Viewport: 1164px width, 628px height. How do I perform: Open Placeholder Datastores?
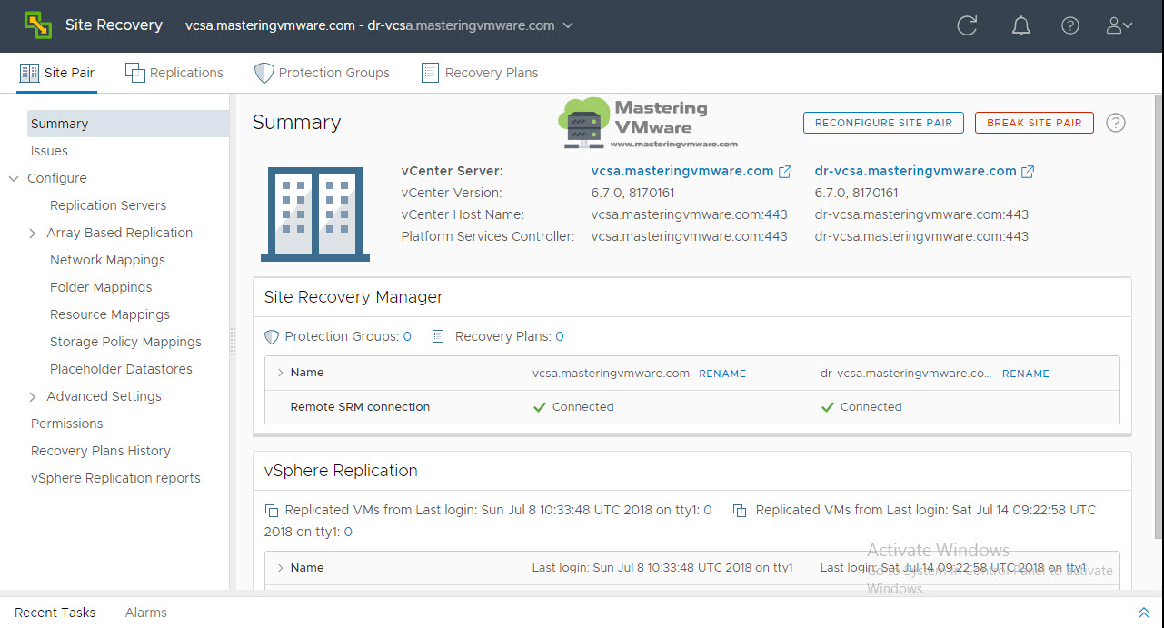pyautogui.click(x=121, y=369)
